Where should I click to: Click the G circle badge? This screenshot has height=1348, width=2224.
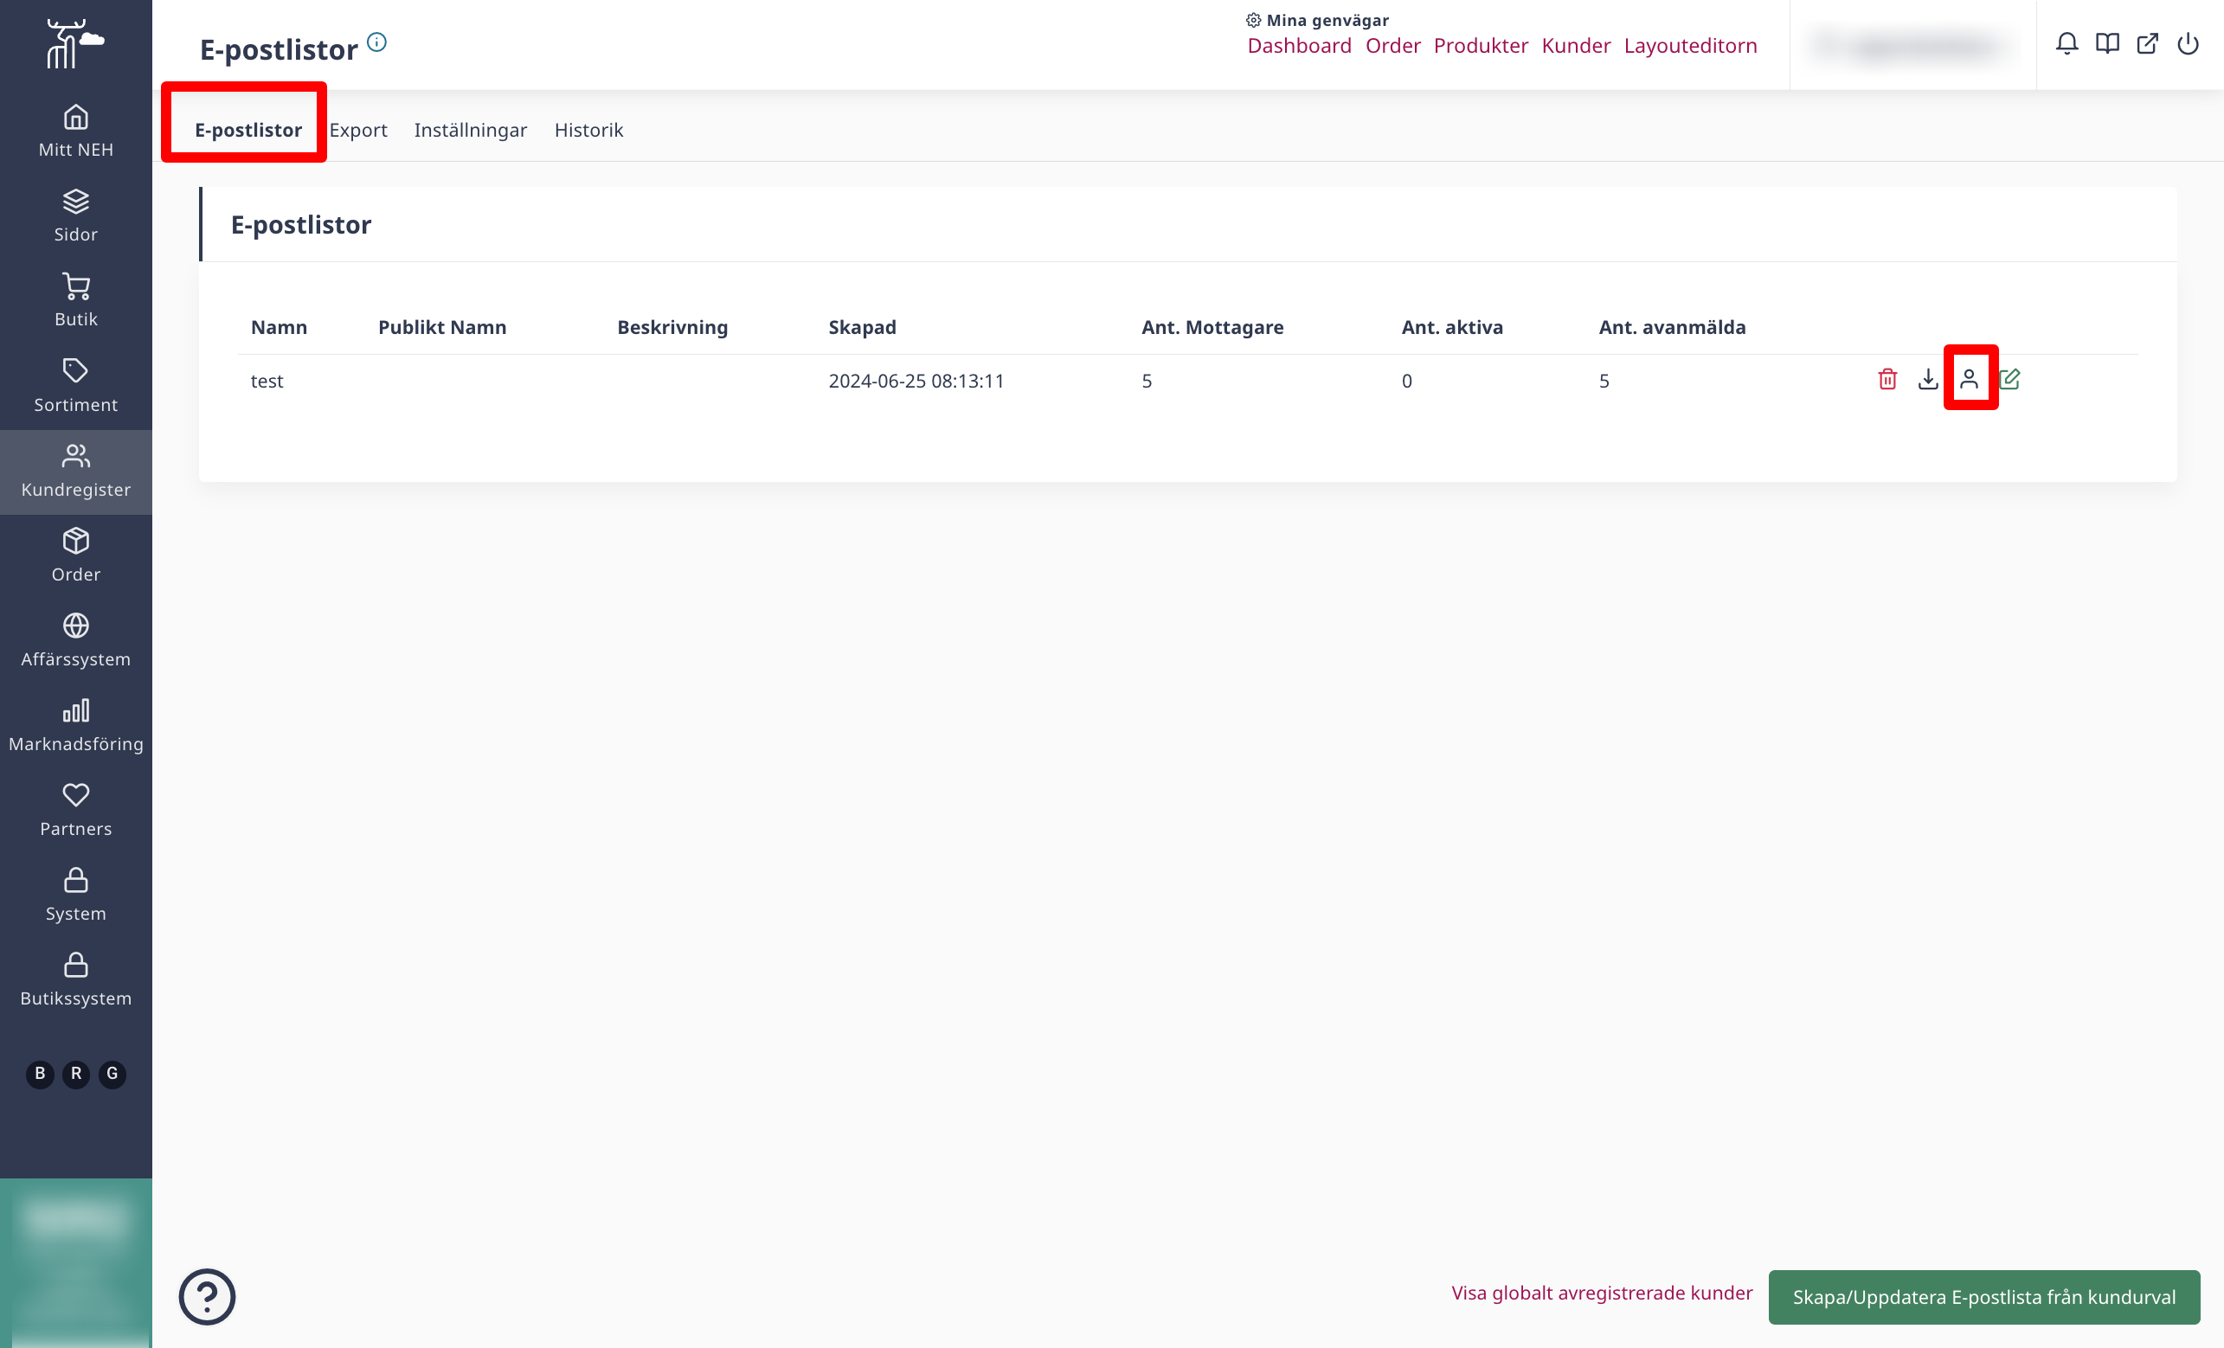click(112, 1074)
